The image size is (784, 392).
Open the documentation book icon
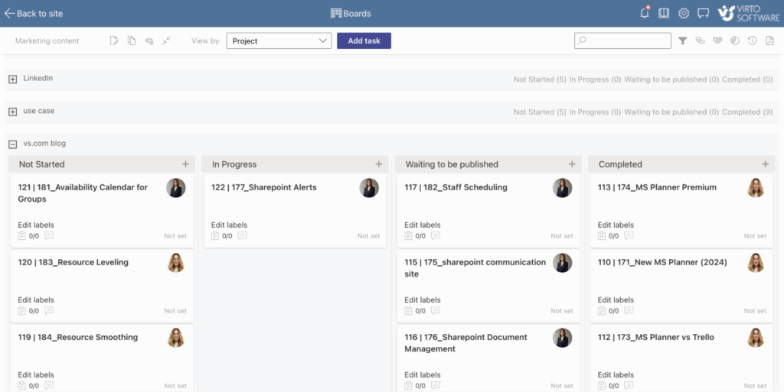(664, 13)
